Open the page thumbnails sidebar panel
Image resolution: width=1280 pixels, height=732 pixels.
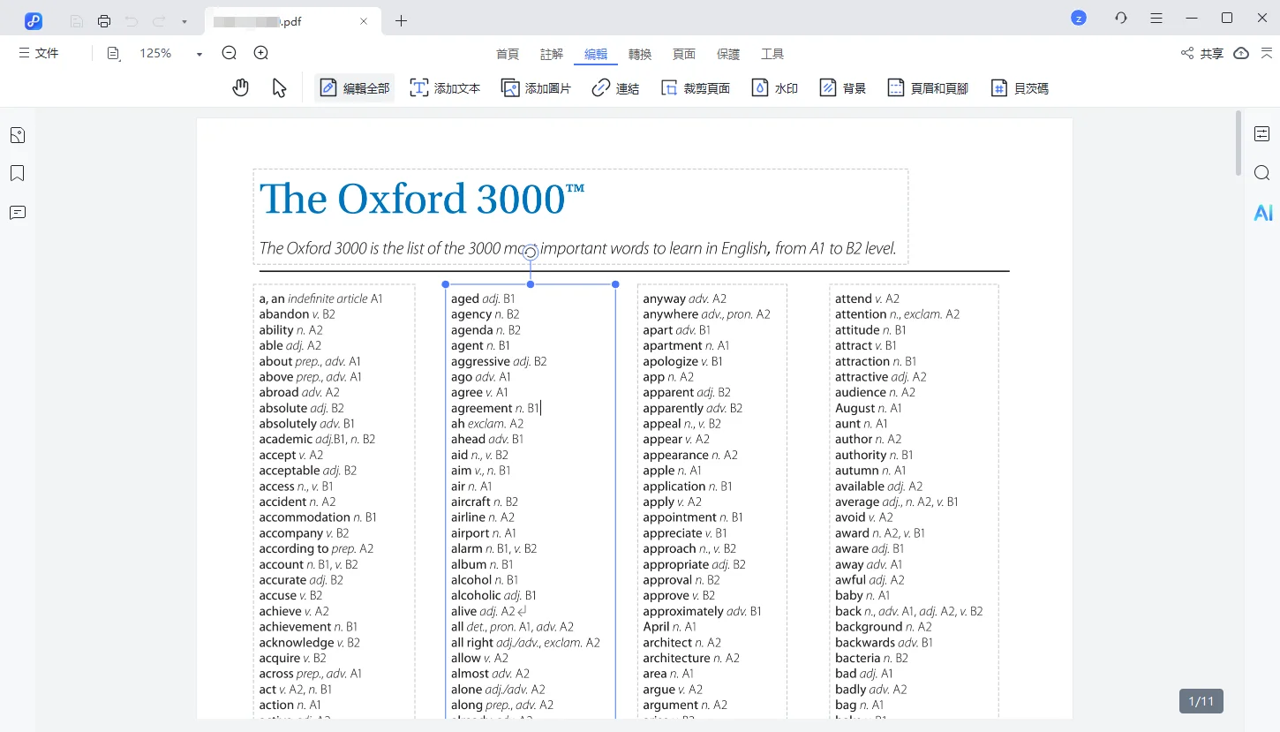click(x=18, y=135)
